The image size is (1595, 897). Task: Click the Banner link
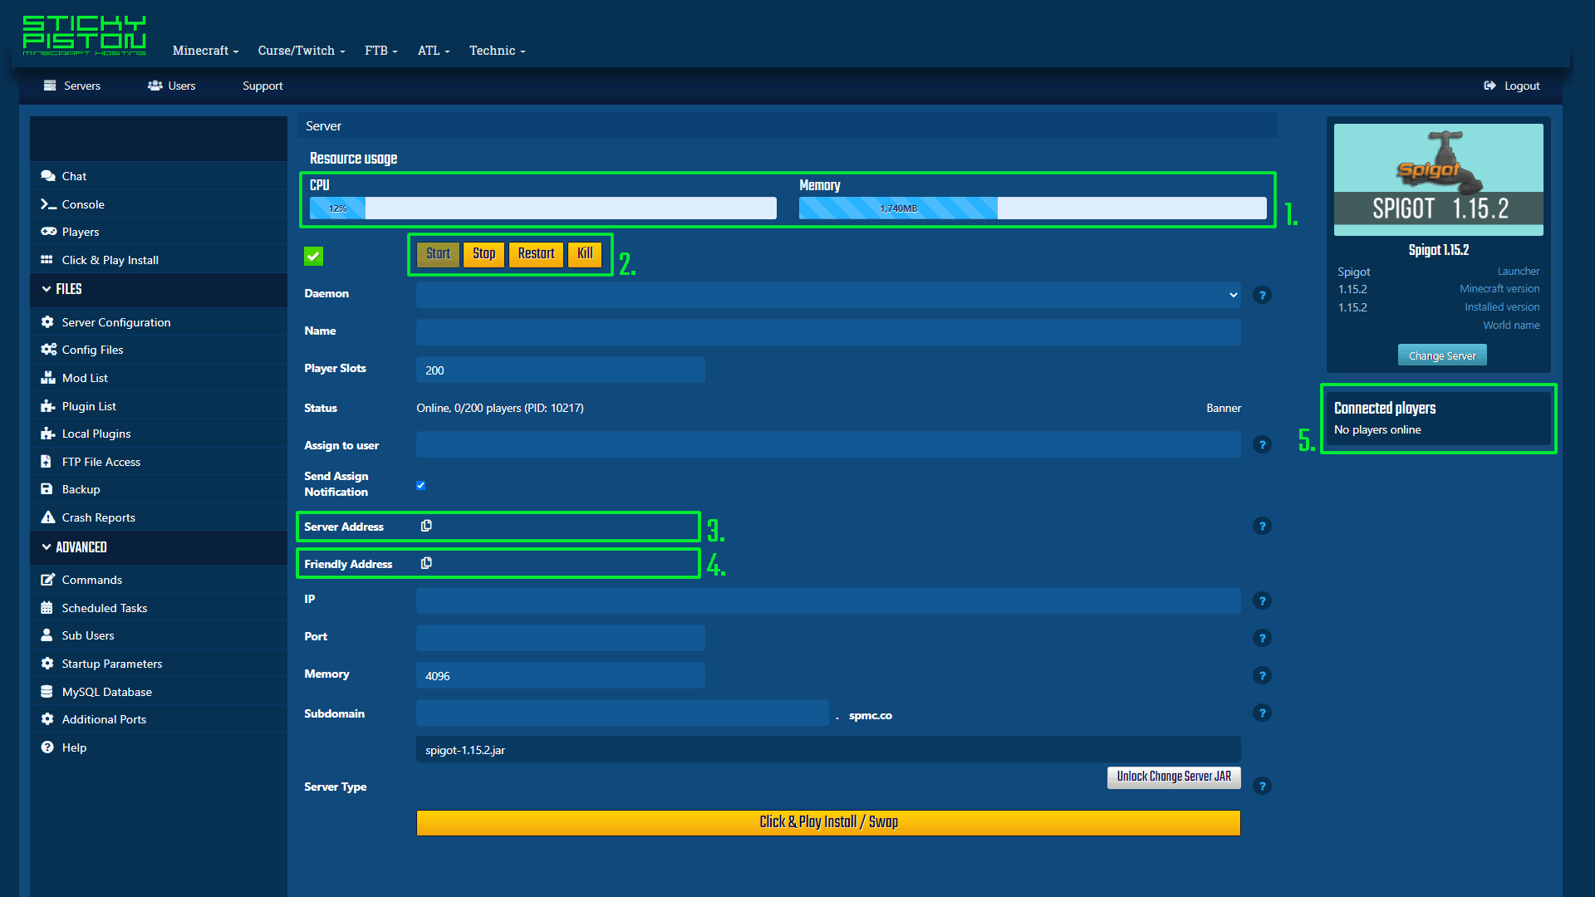pos(1224,408)
